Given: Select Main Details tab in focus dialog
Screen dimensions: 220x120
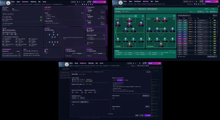Looking at the screenshot, I should pos(75,74).
